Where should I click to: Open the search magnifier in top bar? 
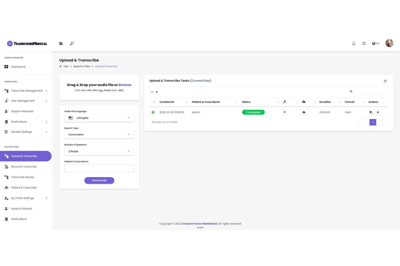click(72, 43)
